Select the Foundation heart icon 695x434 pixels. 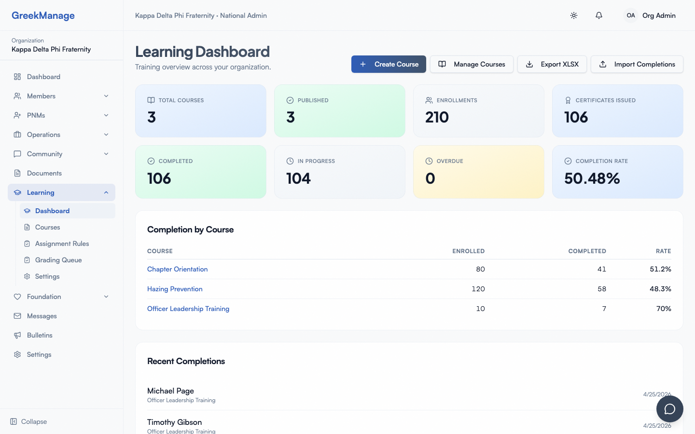17,297
